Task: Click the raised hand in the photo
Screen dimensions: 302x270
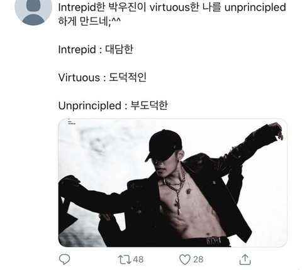Action: point(276,130)
